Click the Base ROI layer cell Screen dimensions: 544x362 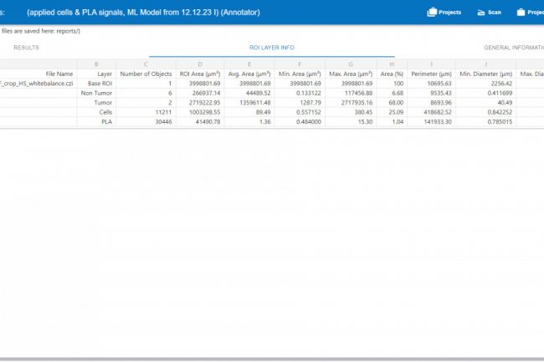click(99, 84)
